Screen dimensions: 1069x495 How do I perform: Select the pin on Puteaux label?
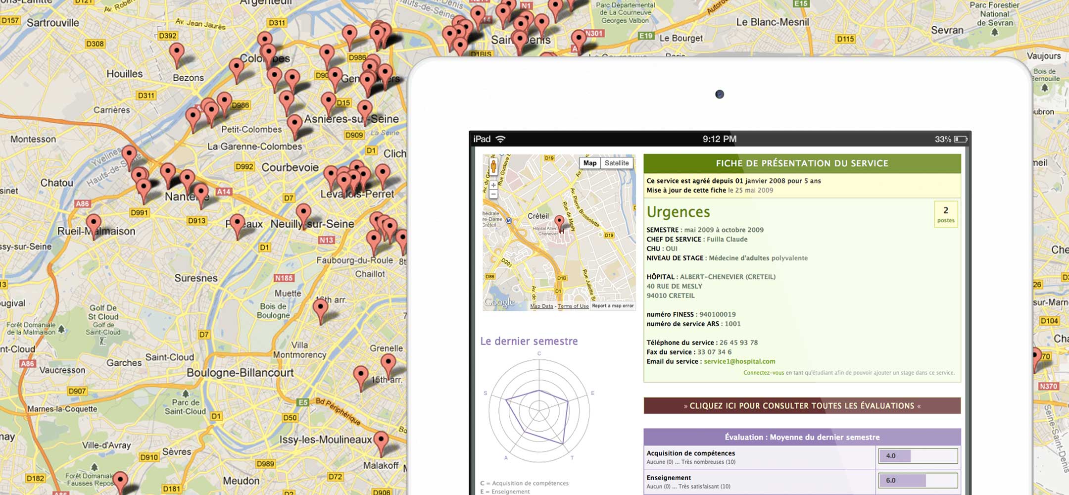click(237, 227)
